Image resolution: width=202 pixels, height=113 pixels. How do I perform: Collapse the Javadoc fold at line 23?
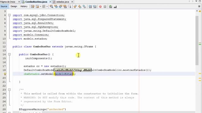click(x=9, y=89)
